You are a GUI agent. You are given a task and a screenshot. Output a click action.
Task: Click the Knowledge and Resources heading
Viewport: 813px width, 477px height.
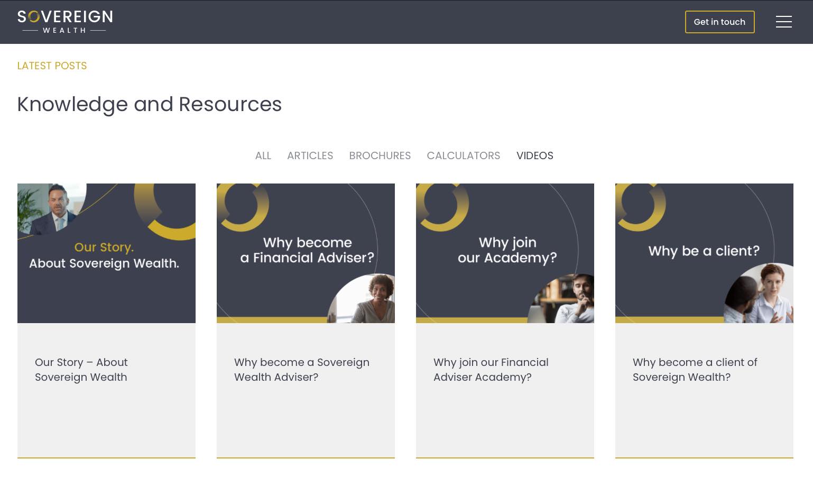(150, 104)
